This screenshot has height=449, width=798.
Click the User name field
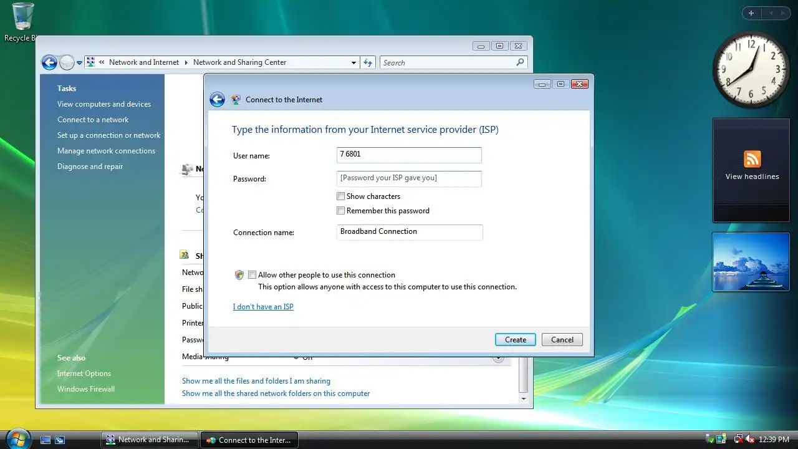409,155
